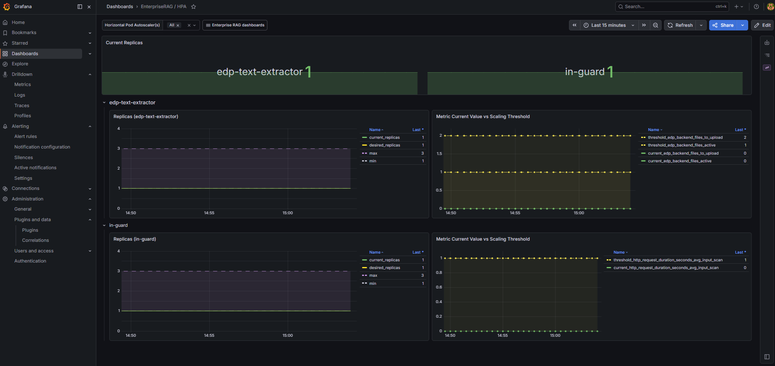Toggle current_edp_backend_files_active legend series
The image size is (775, 366).
[679, 161]
